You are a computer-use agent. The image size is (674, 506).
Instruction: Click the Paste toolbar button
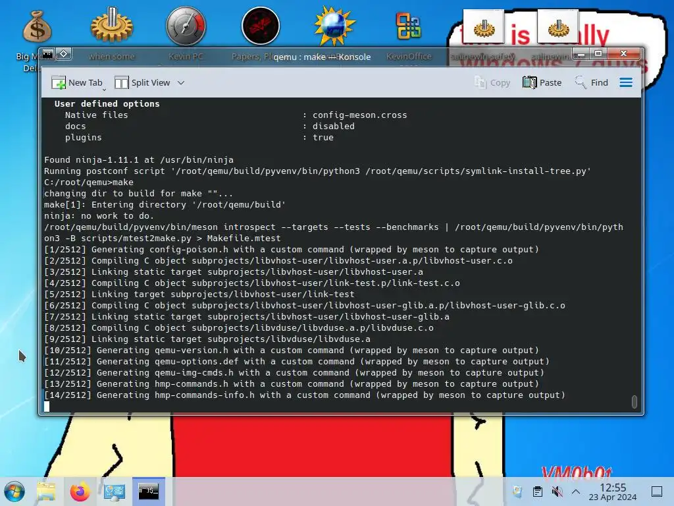pyautogui.click(x=542, y=82)
